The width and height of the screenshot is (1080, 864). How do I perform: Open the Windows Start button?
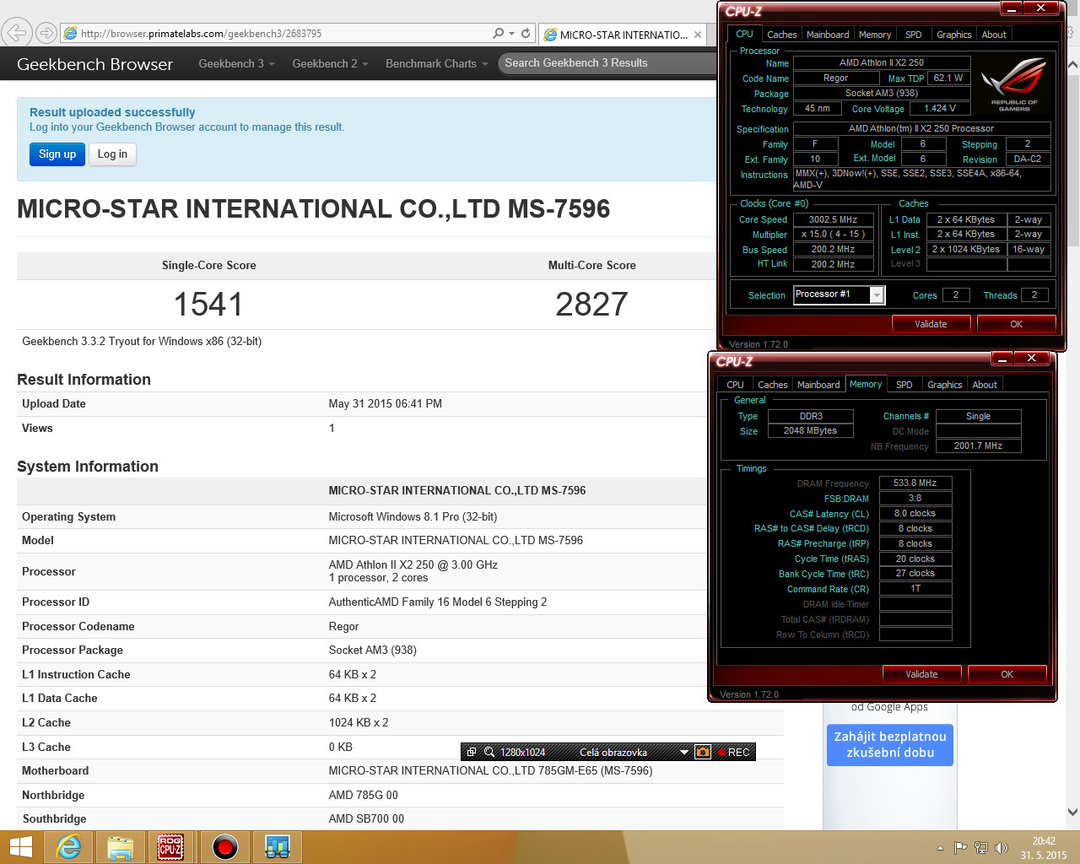[x=20, y=847]
